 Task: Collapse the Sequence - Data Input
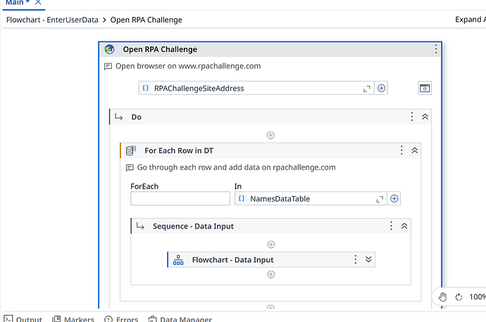[x=404, y=226]
